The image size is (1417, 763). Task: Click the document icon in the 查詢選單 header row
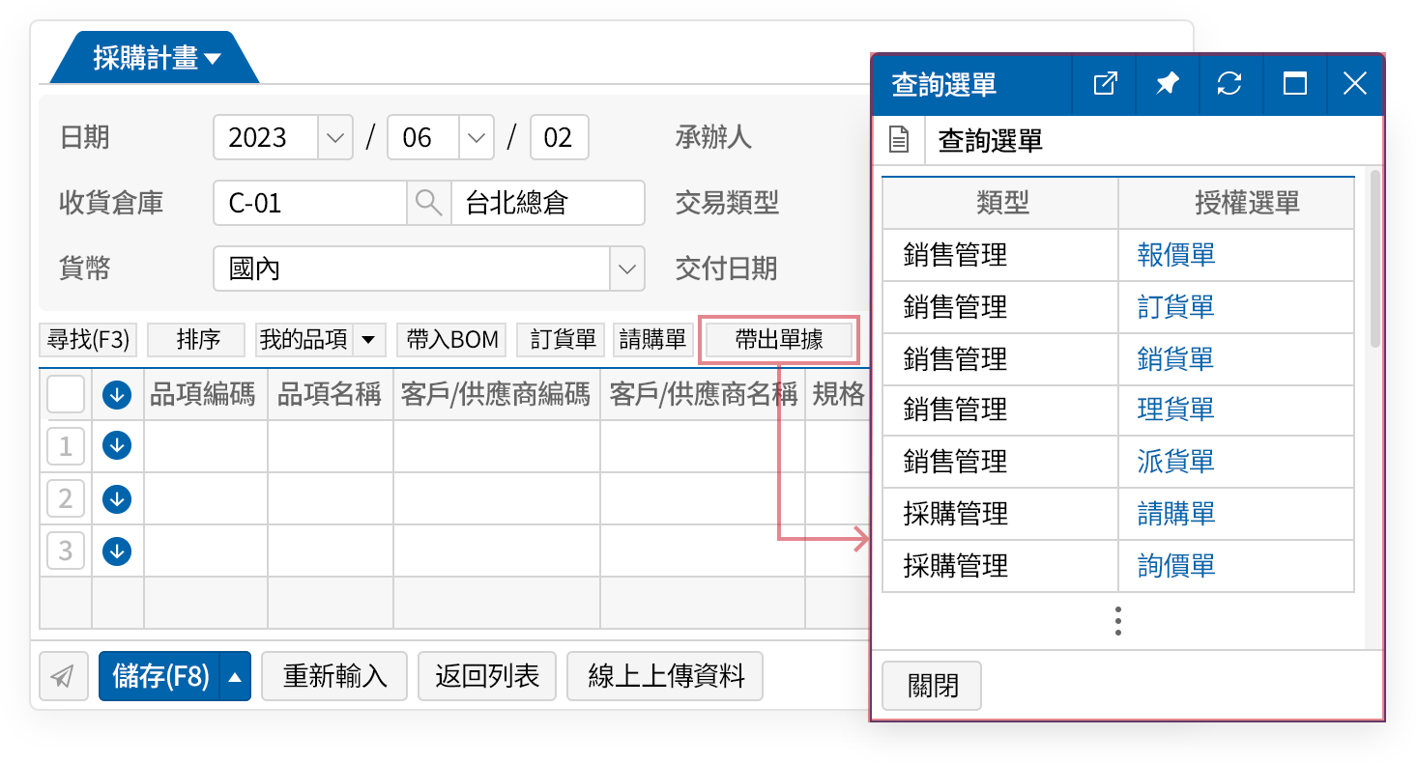pyautogui.click(x=900, y=139)
